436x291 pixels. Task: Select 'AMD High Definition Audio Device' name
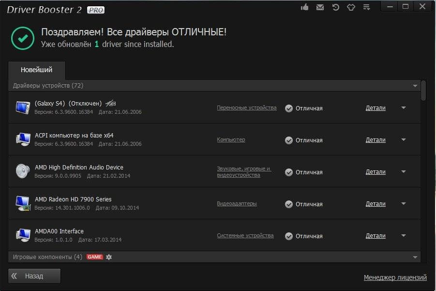[x=79, y=168]
